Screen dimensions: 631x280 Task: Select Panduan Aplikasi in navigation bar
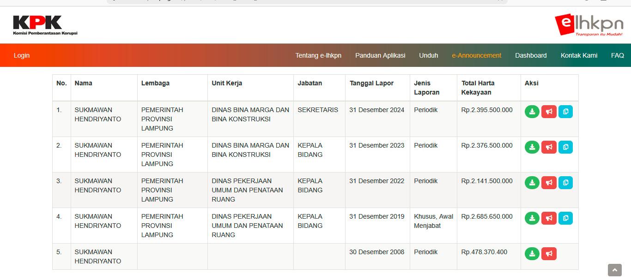pyautogui.click(x=380, y=55)
